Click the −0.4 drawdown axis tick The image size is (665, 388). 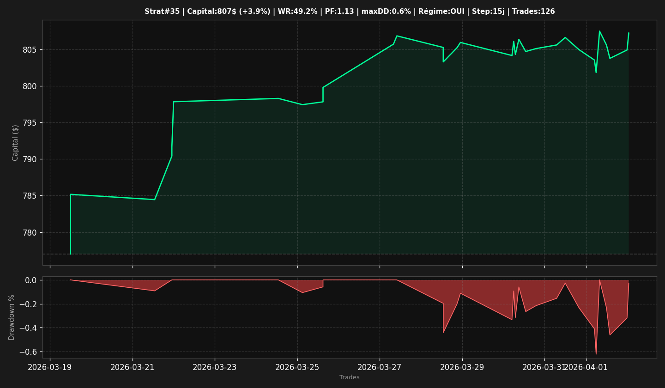28,328
